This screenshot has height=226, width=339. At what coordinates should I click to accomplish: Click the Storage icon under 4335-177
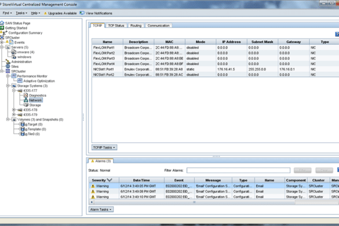pos(26,105)
